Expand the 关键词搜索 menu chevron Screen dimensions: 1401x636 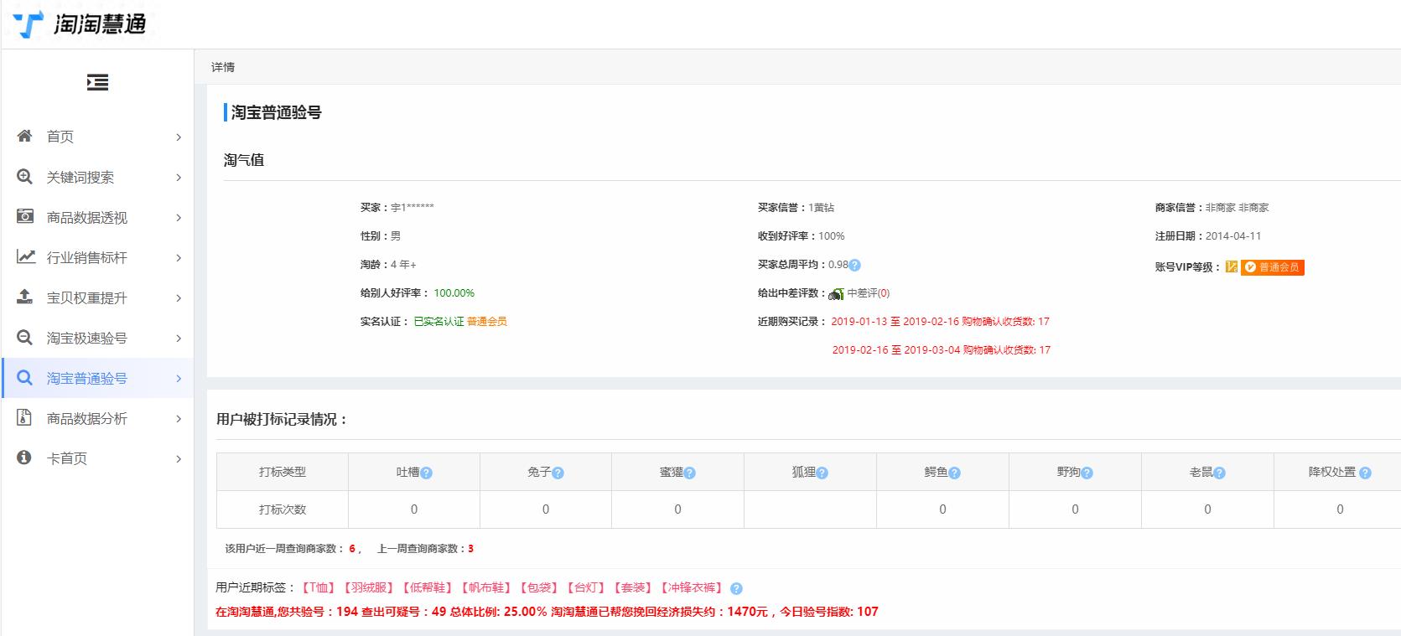(179, 177)
